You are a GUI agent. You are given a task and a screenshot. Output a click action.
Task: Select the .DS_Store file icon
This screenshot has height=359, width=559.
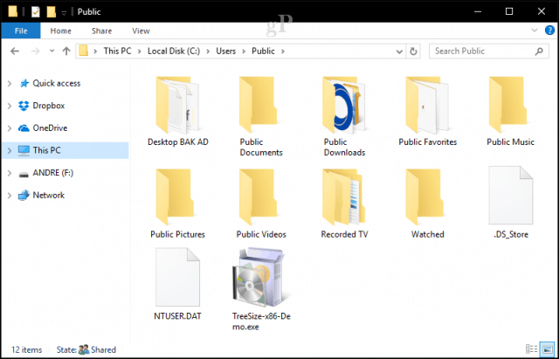click(510, 195)
